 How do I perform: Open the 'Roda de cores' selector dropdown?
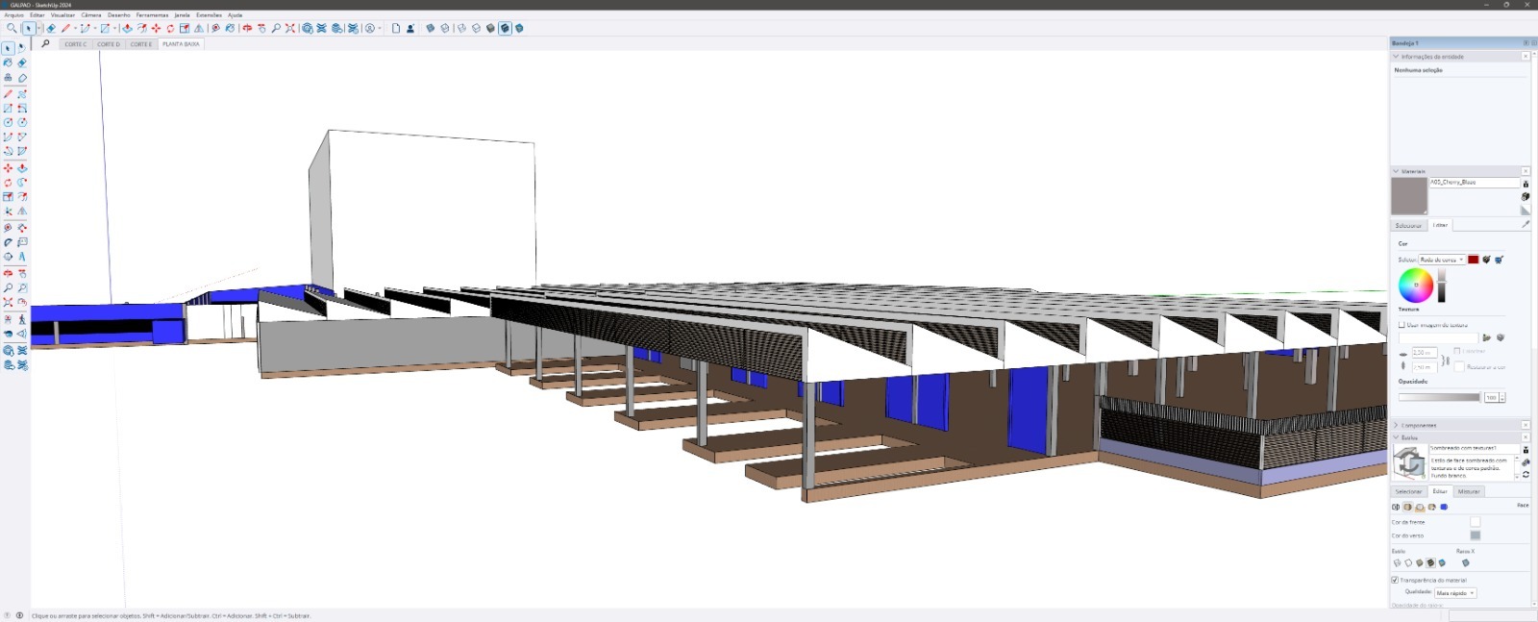pyautogui.click(x=1442, y=260)
